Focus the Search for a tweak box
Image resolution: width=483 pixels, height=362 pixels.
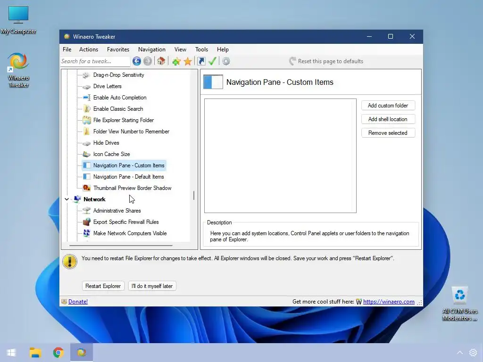tap(95, 61)
